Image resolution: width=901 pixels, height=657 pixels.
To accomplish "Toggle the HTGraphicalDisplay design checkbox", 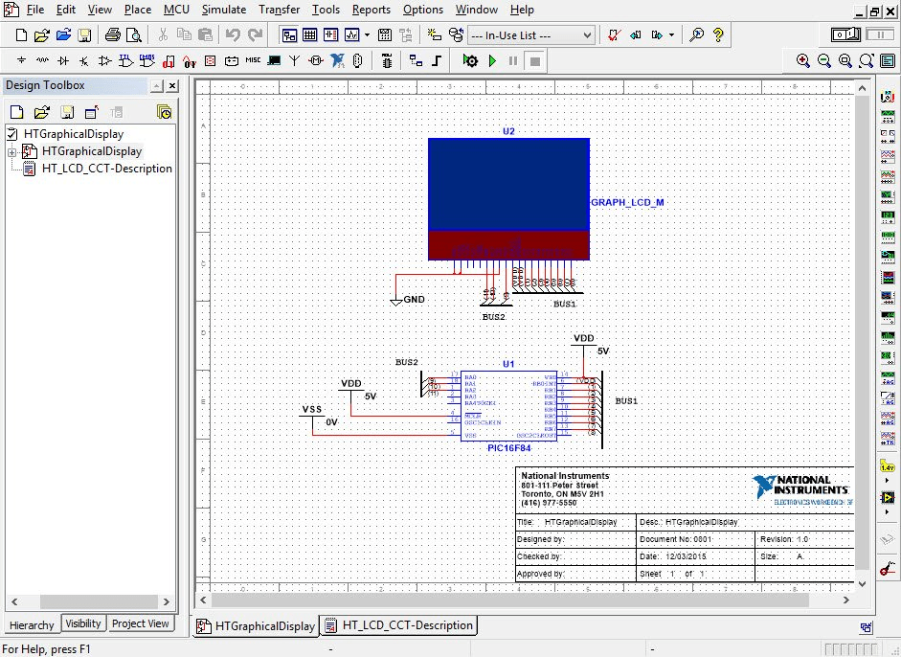I will tap(12, 134).
